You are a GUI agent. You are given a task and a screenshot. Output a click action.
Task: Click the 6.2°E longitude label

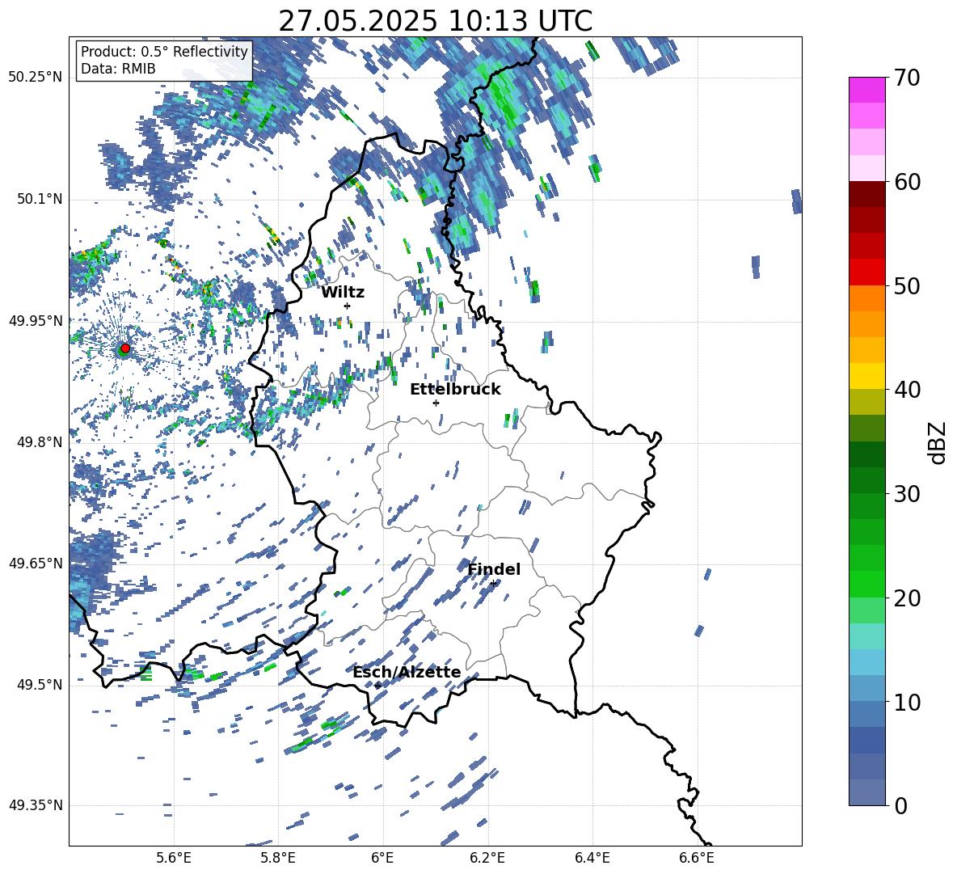click(x=487, y=858)
